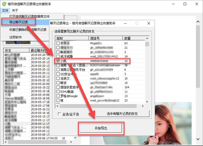Check the QQ安全中心 checkbox

(58, 74)
